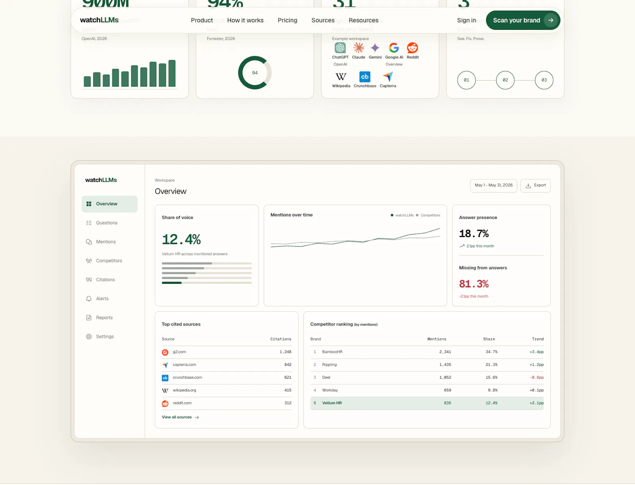Select Questions in dashboard sidebar
Image resolution: width=635 pixels, height=485 pixels.
[110, 223]
